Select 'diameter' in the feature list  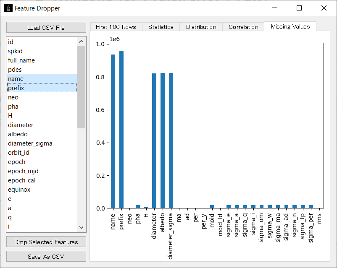[x=42, y=125]
